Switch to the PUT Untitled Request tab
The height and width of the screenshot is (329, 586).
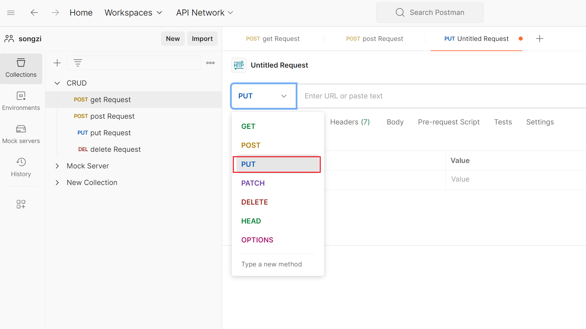click(476, 39)
